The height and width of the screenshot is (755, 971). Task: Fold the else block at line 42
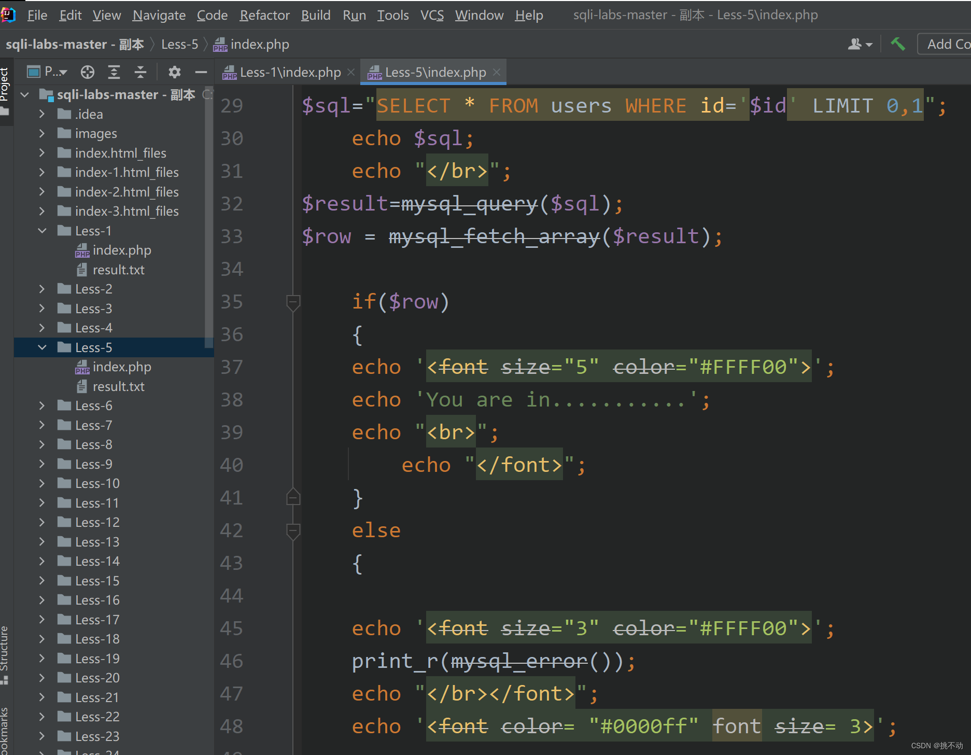[x=293, y=531]
